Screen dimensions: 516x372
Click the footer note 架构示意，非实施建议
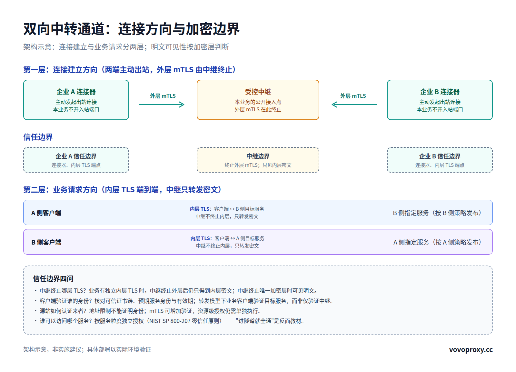pos(87,350)
